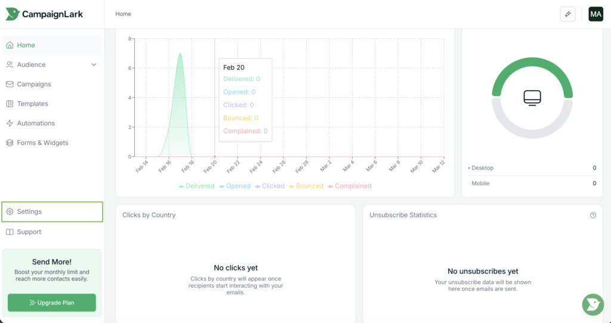The image size is (611, 323).
Task: Click the Campaigns envelope icon
Action: tap(10, 84)
